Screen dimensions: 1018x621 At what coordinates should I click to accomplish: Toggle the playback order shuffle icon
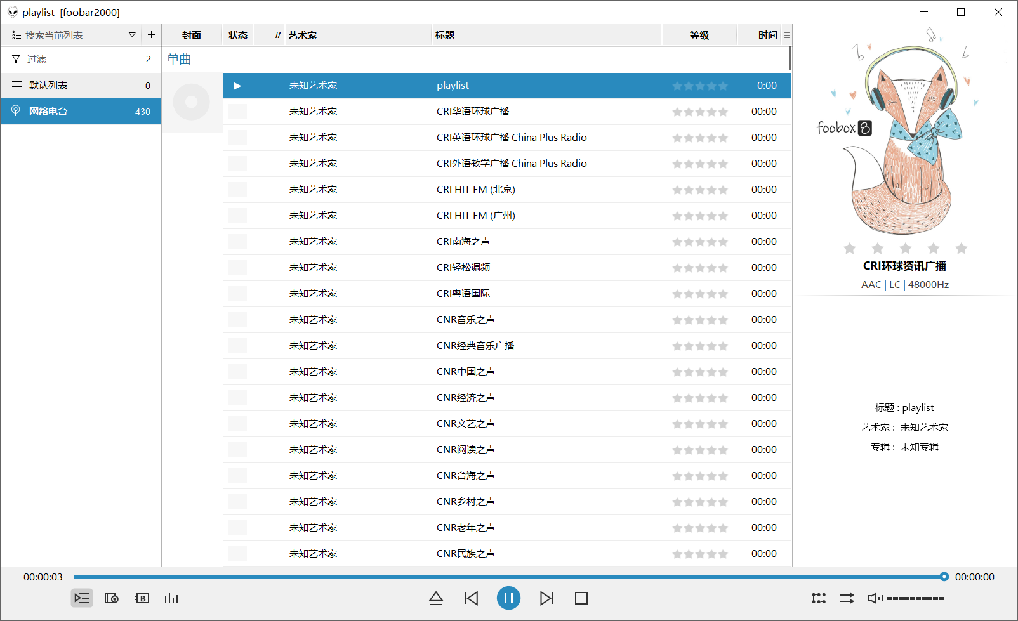(x=847, y=598)
